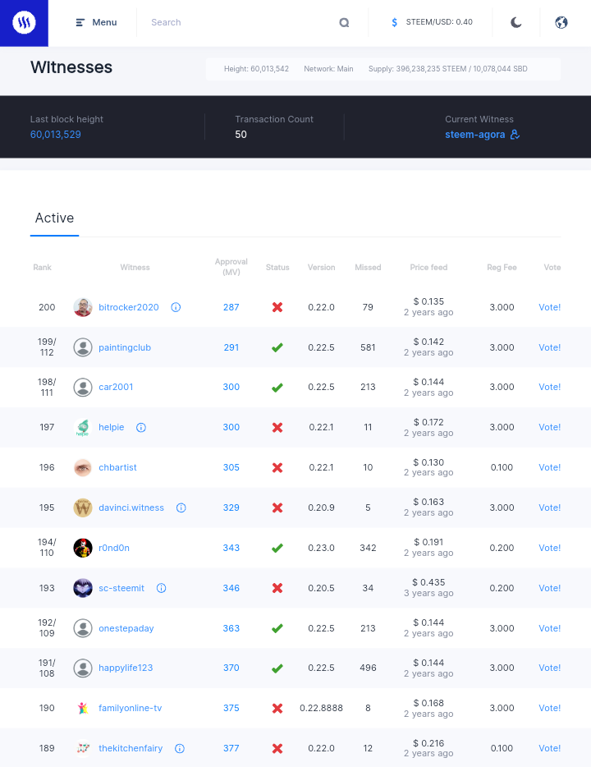Click car2001 default avatar icon

[x=83, y=388]
